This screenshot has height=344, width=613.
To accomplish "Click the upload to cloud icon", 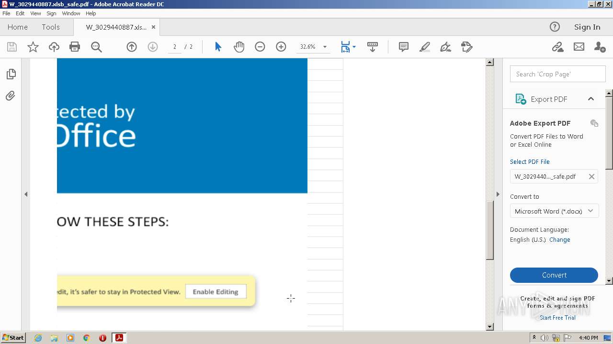I will pos(54,47).
